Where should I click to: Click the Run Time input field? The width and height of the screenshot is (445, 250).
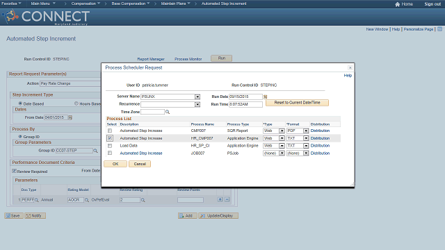click(245, 104)
